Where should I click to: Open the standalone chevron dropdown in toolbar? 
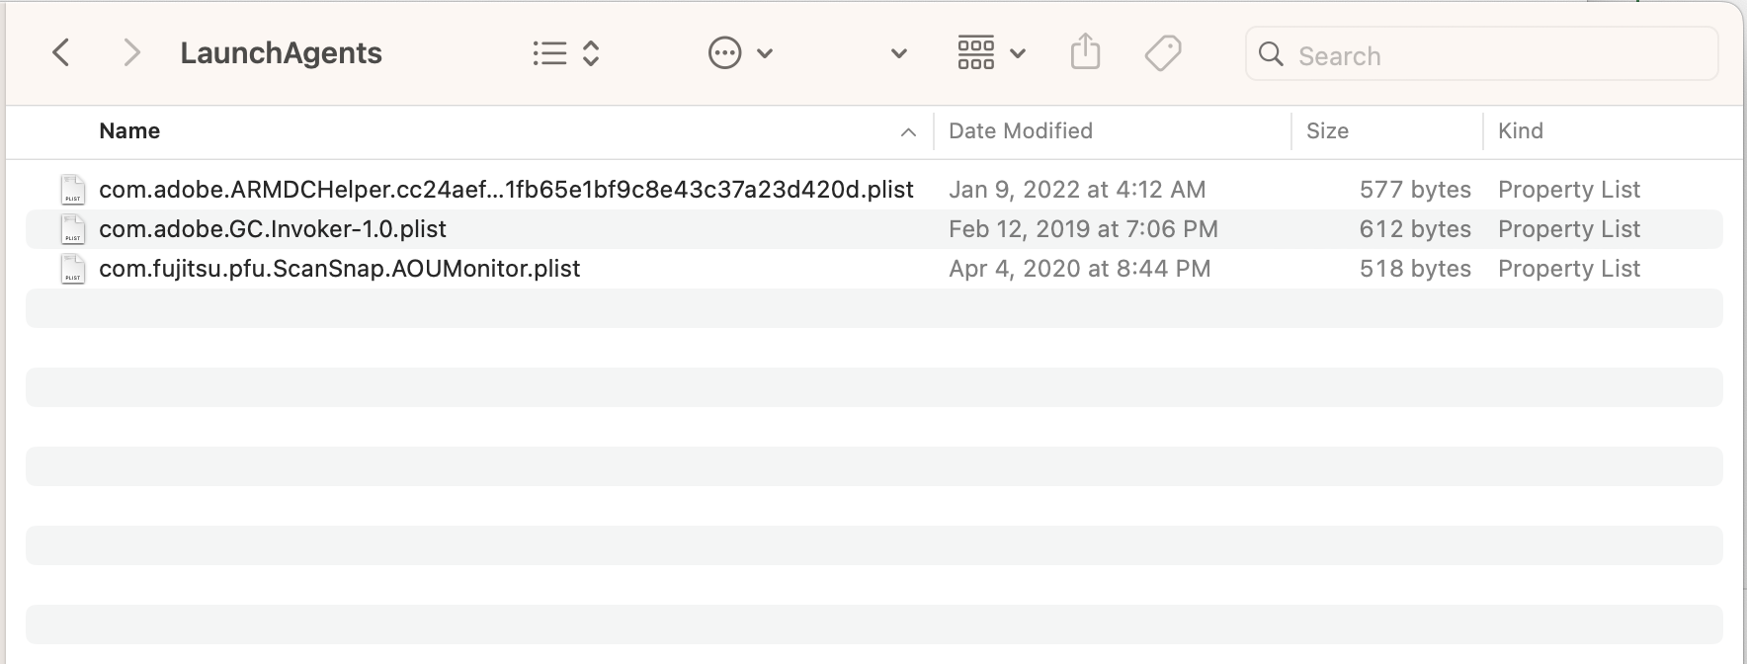click(899, 53)
